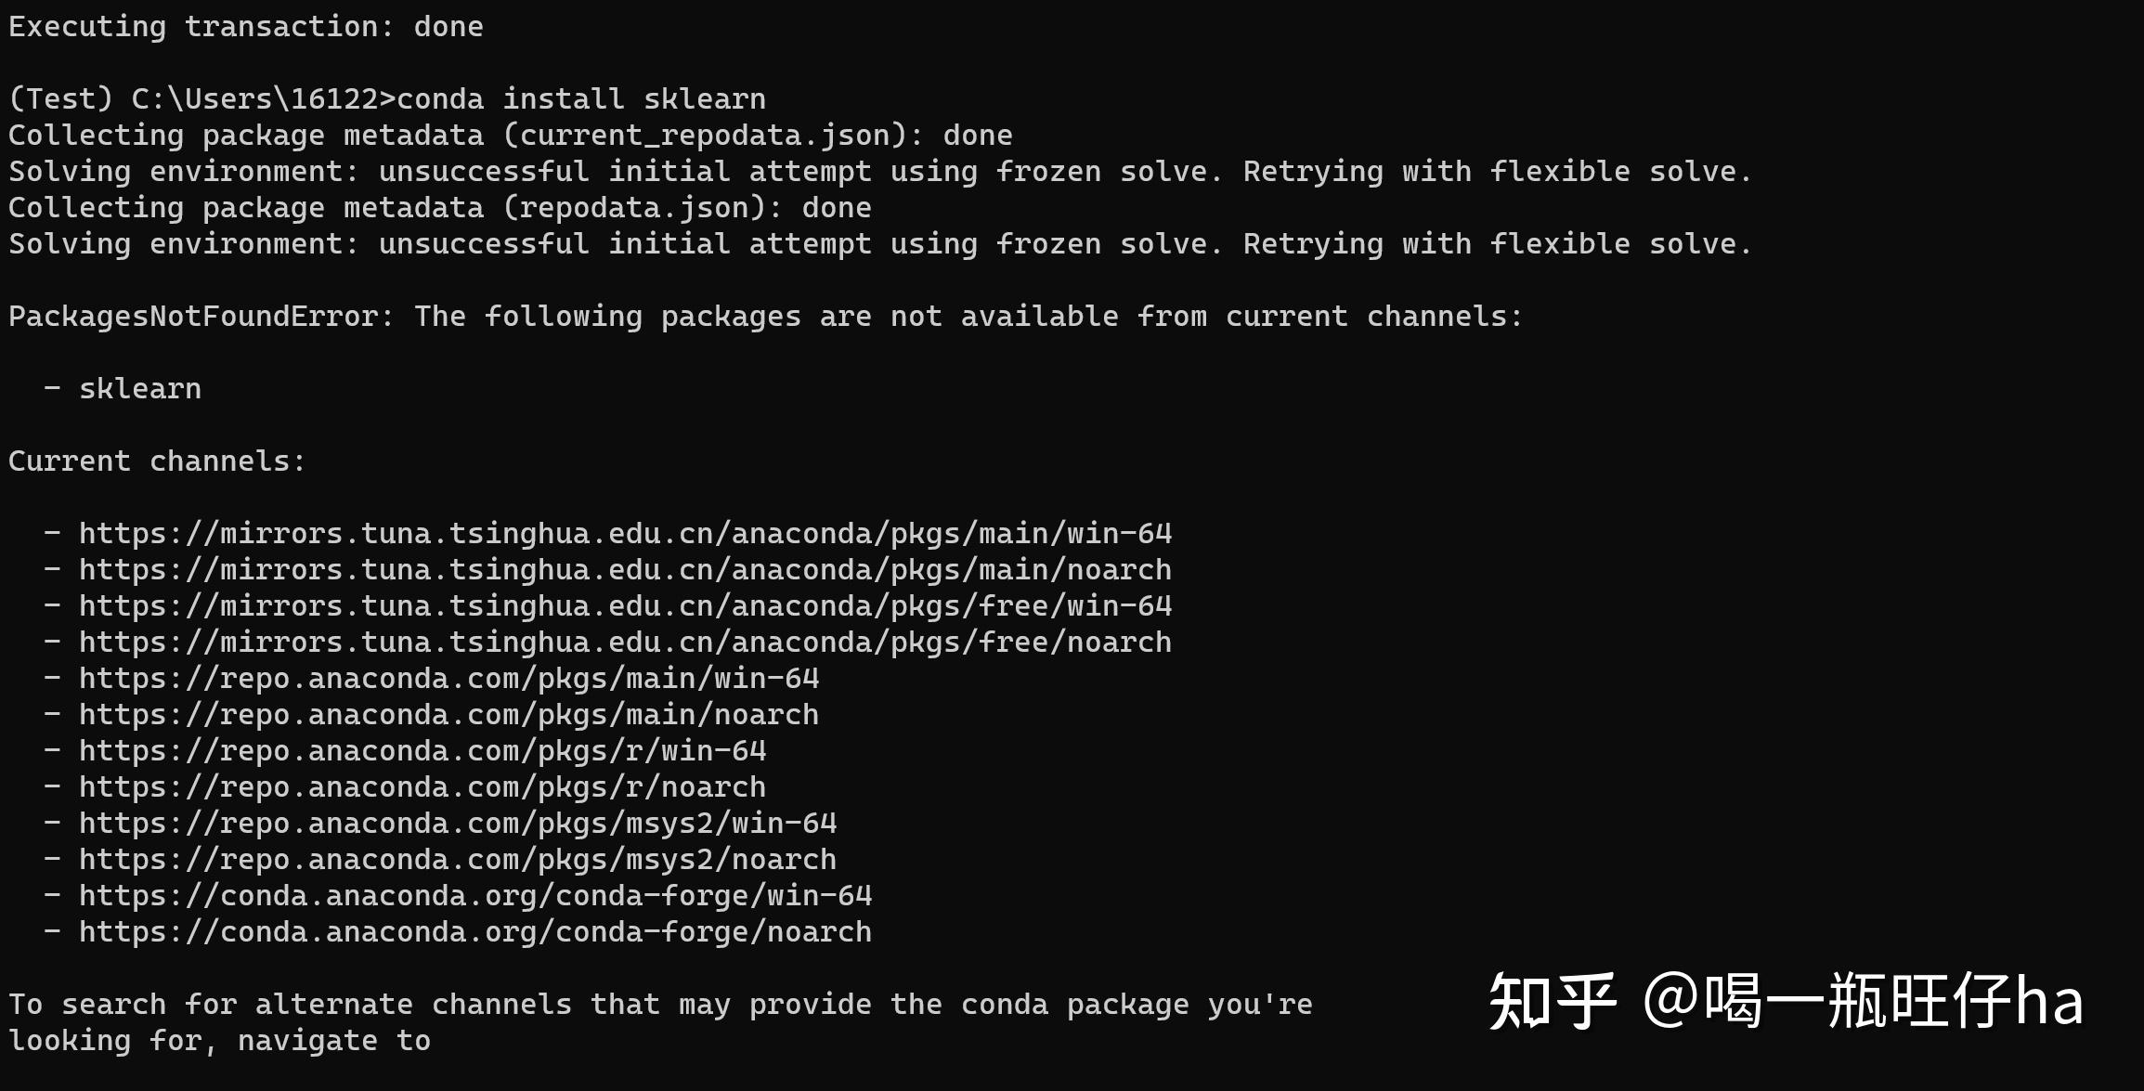The image size is (2144, 1091).
Task: Click the PackagesNotFoundError message line
Action: (x=766, y=317)
